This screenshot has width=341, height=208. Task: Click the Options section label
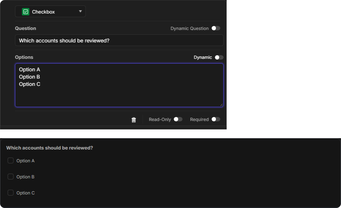[24, 57]
